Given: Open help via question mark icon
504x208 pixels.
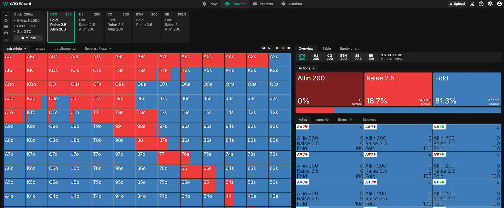Looking at the screenshot, I should [x=481, y=4].
